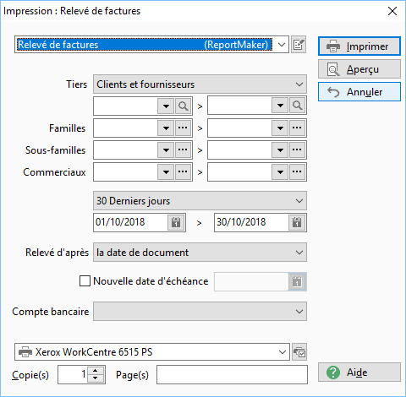Open the 30 Derniers jours period dropdown

[200, 201]
